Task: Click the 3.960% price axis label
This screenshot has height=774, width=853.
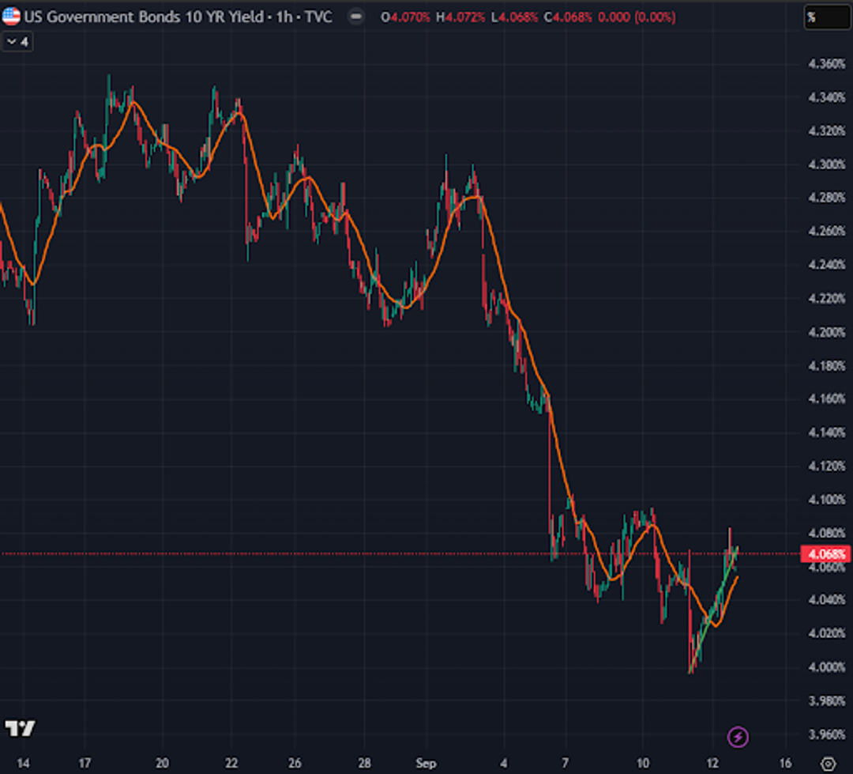Action: (x=826, y=734)
